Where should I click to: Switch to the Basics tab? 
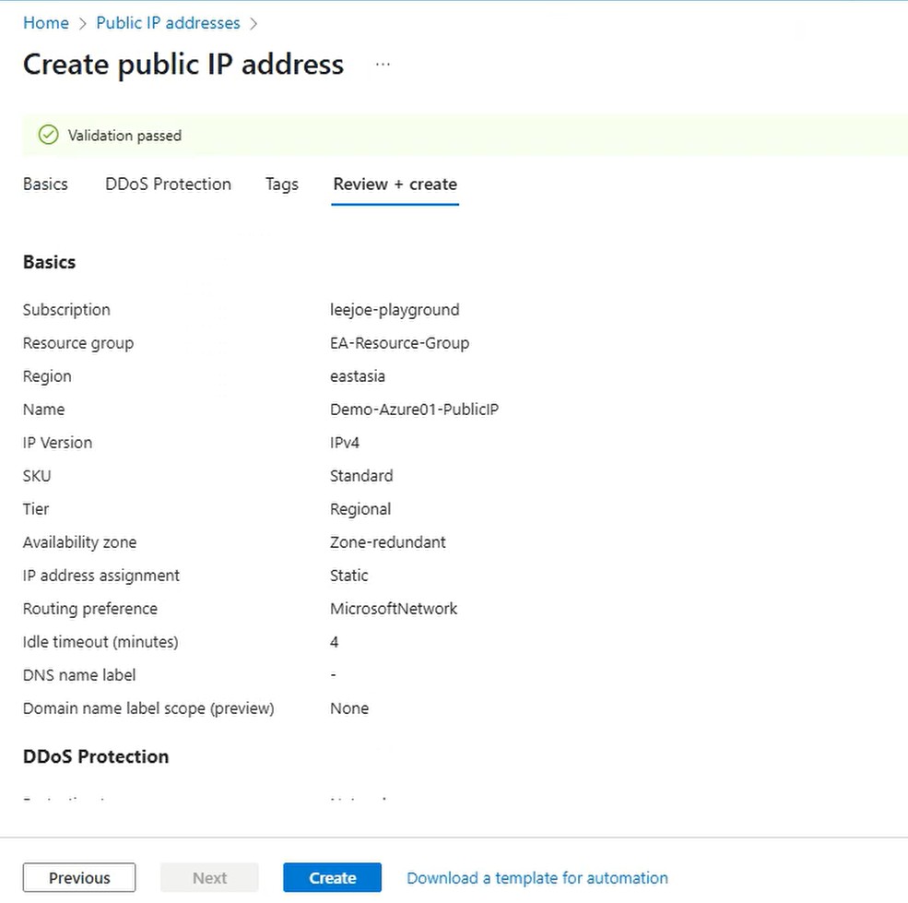tap(45, 184)
